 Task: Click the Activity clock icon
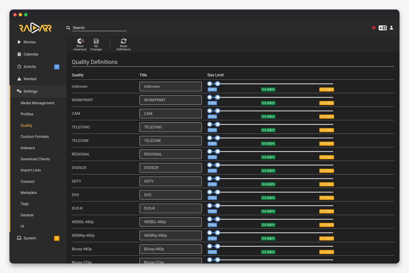click(19, 67)
